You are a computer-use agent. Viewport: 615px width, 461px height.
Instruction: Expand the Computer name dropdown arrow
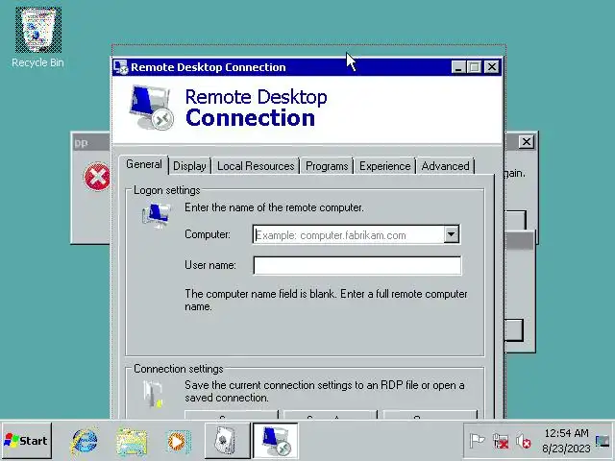pos(451,234)
